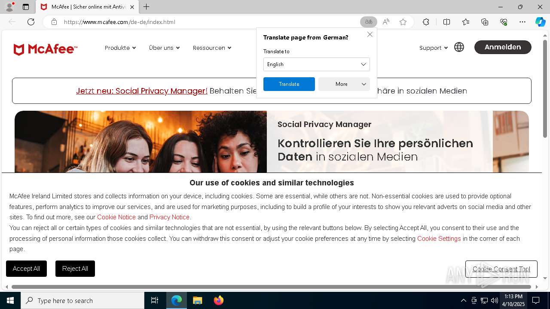This screenshot has height=309, width=550.
Task: Open the tab actions menu icon
Action: tap(26, 7)
